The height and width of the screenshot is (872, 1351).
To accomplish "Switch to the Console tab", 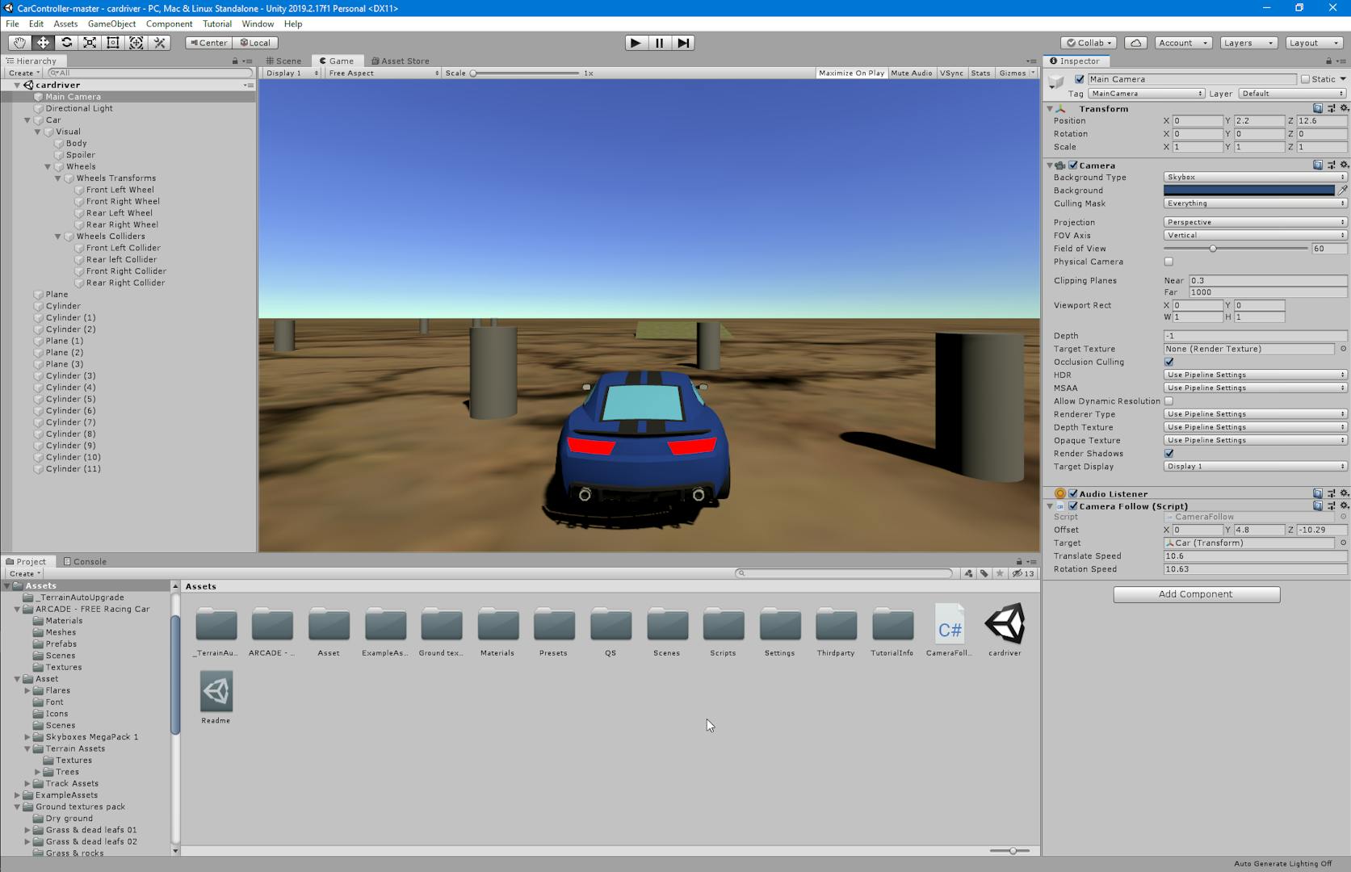I will click(85, 561).
